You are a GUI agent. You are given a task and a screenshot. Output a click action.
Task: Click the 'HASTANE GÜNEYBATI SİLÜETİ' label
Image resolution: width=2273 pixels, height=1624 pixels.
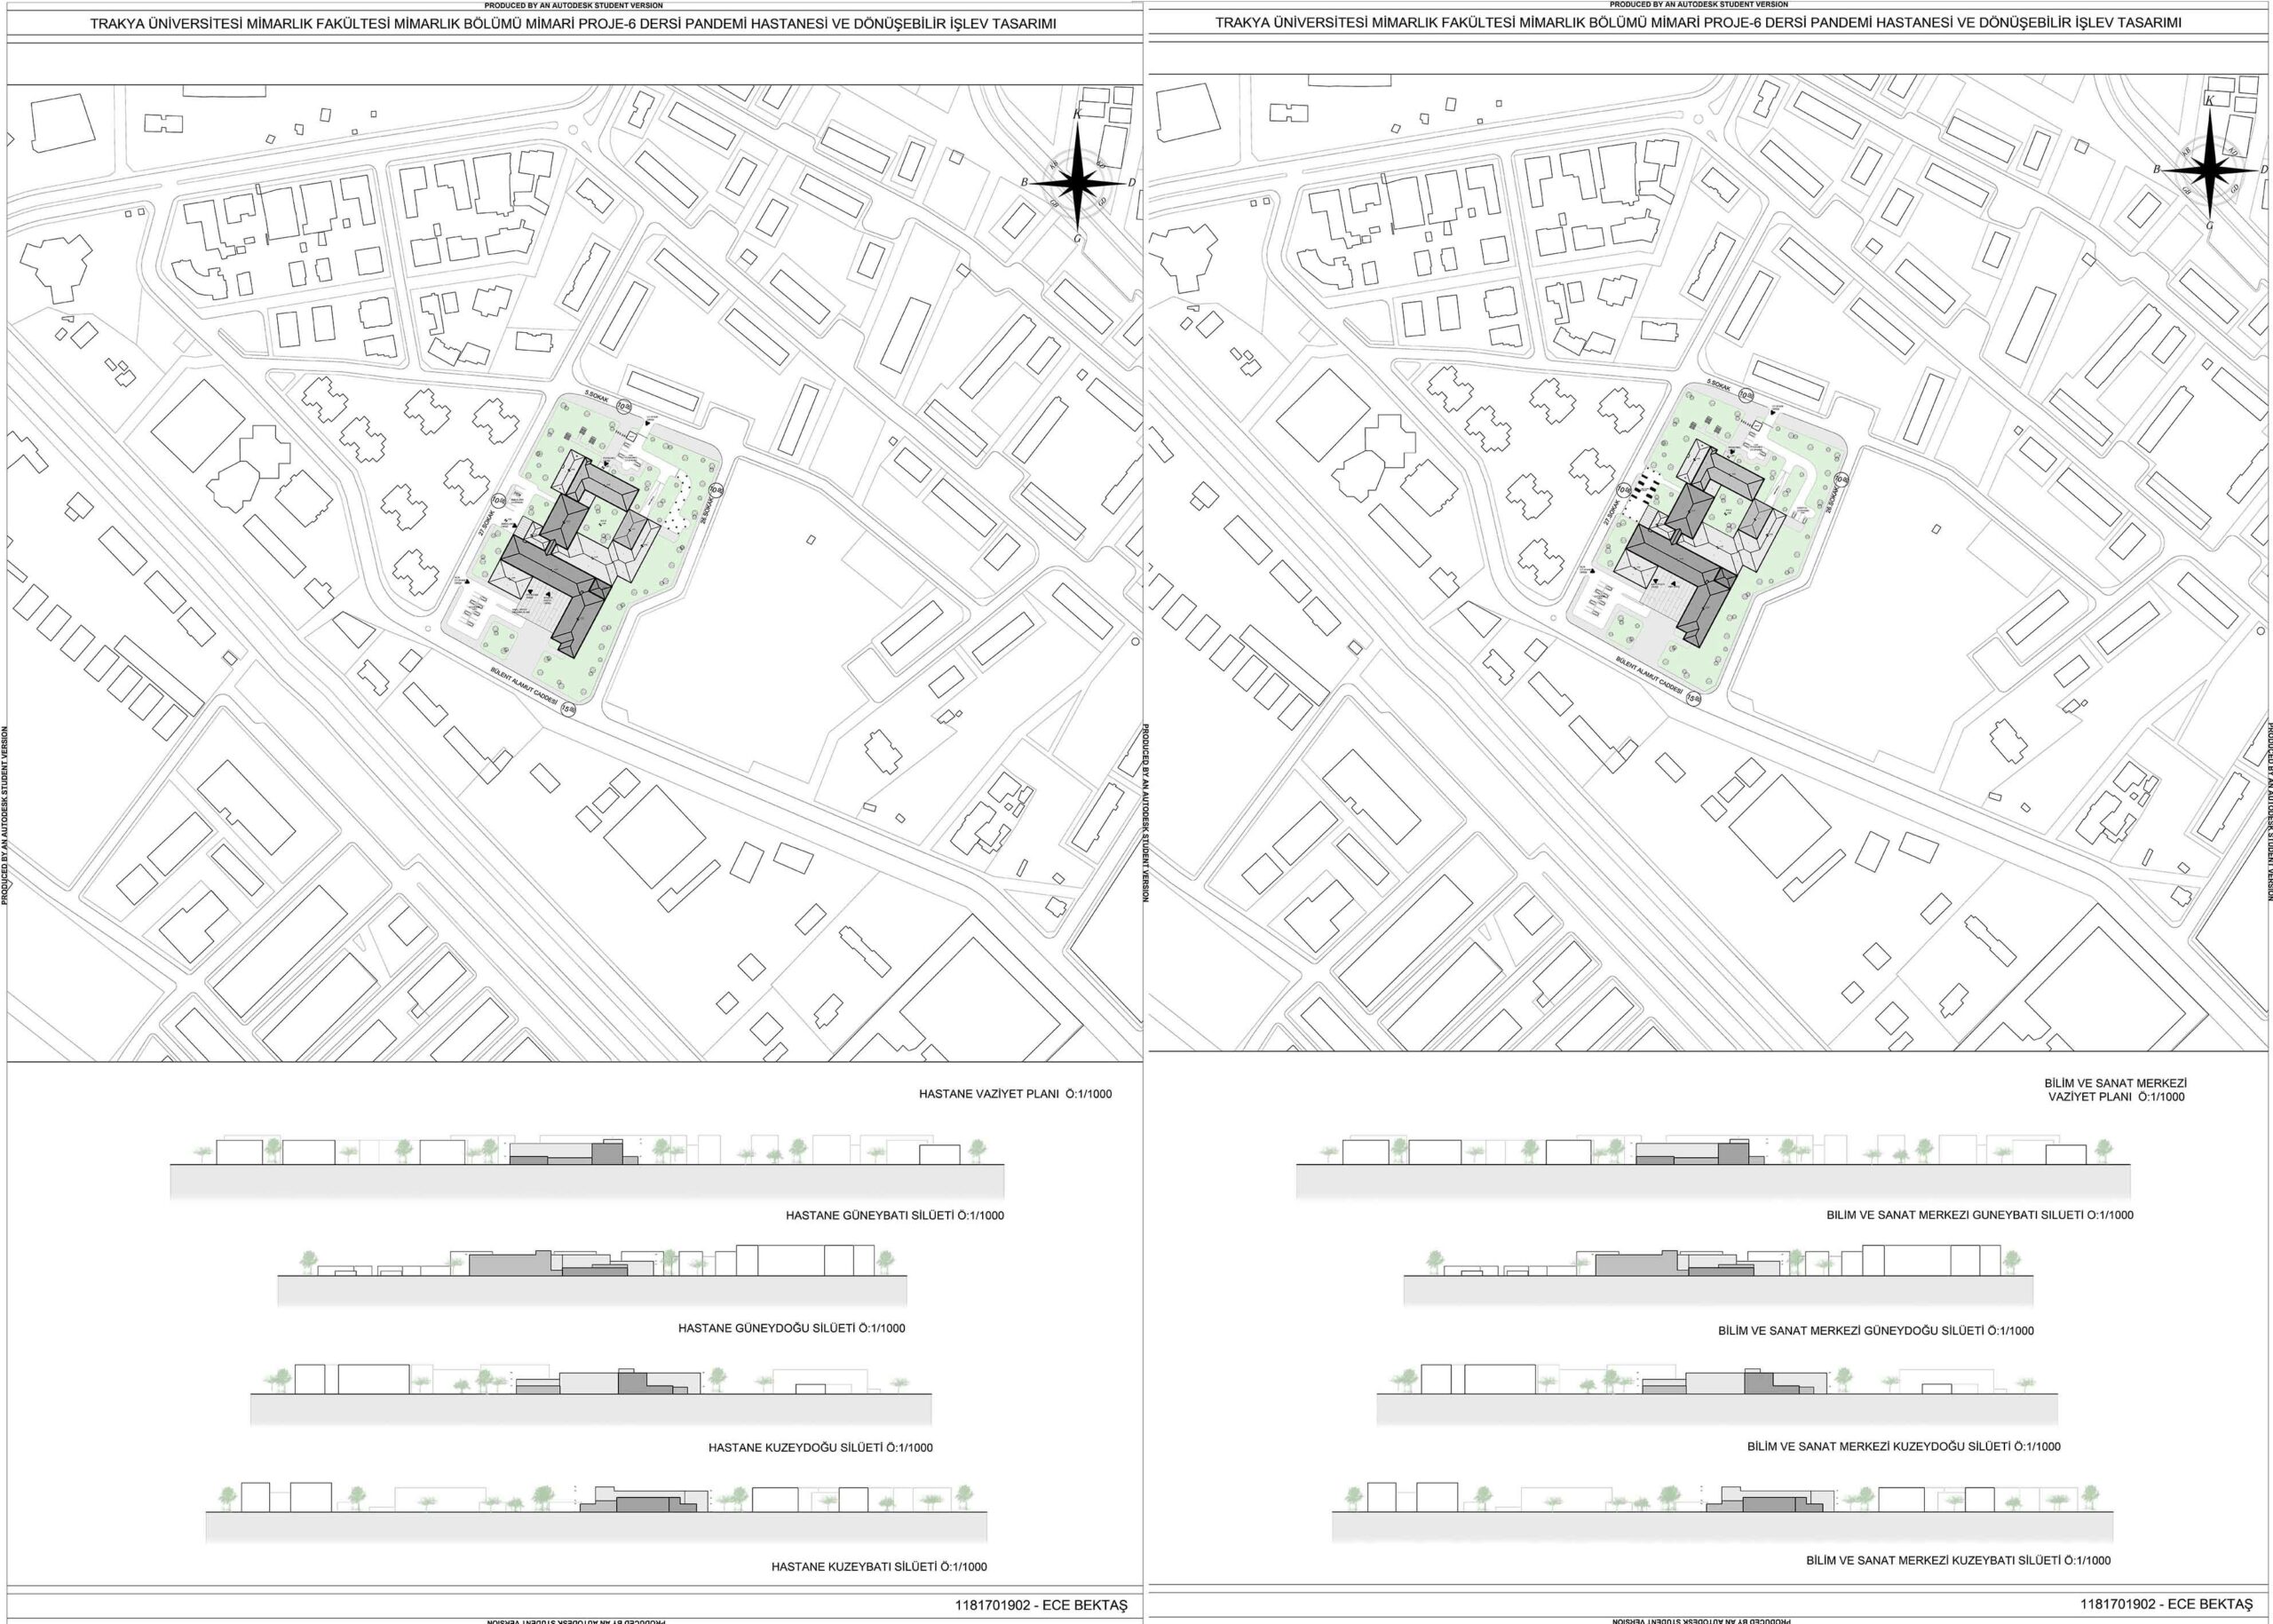coord(894,1216)
